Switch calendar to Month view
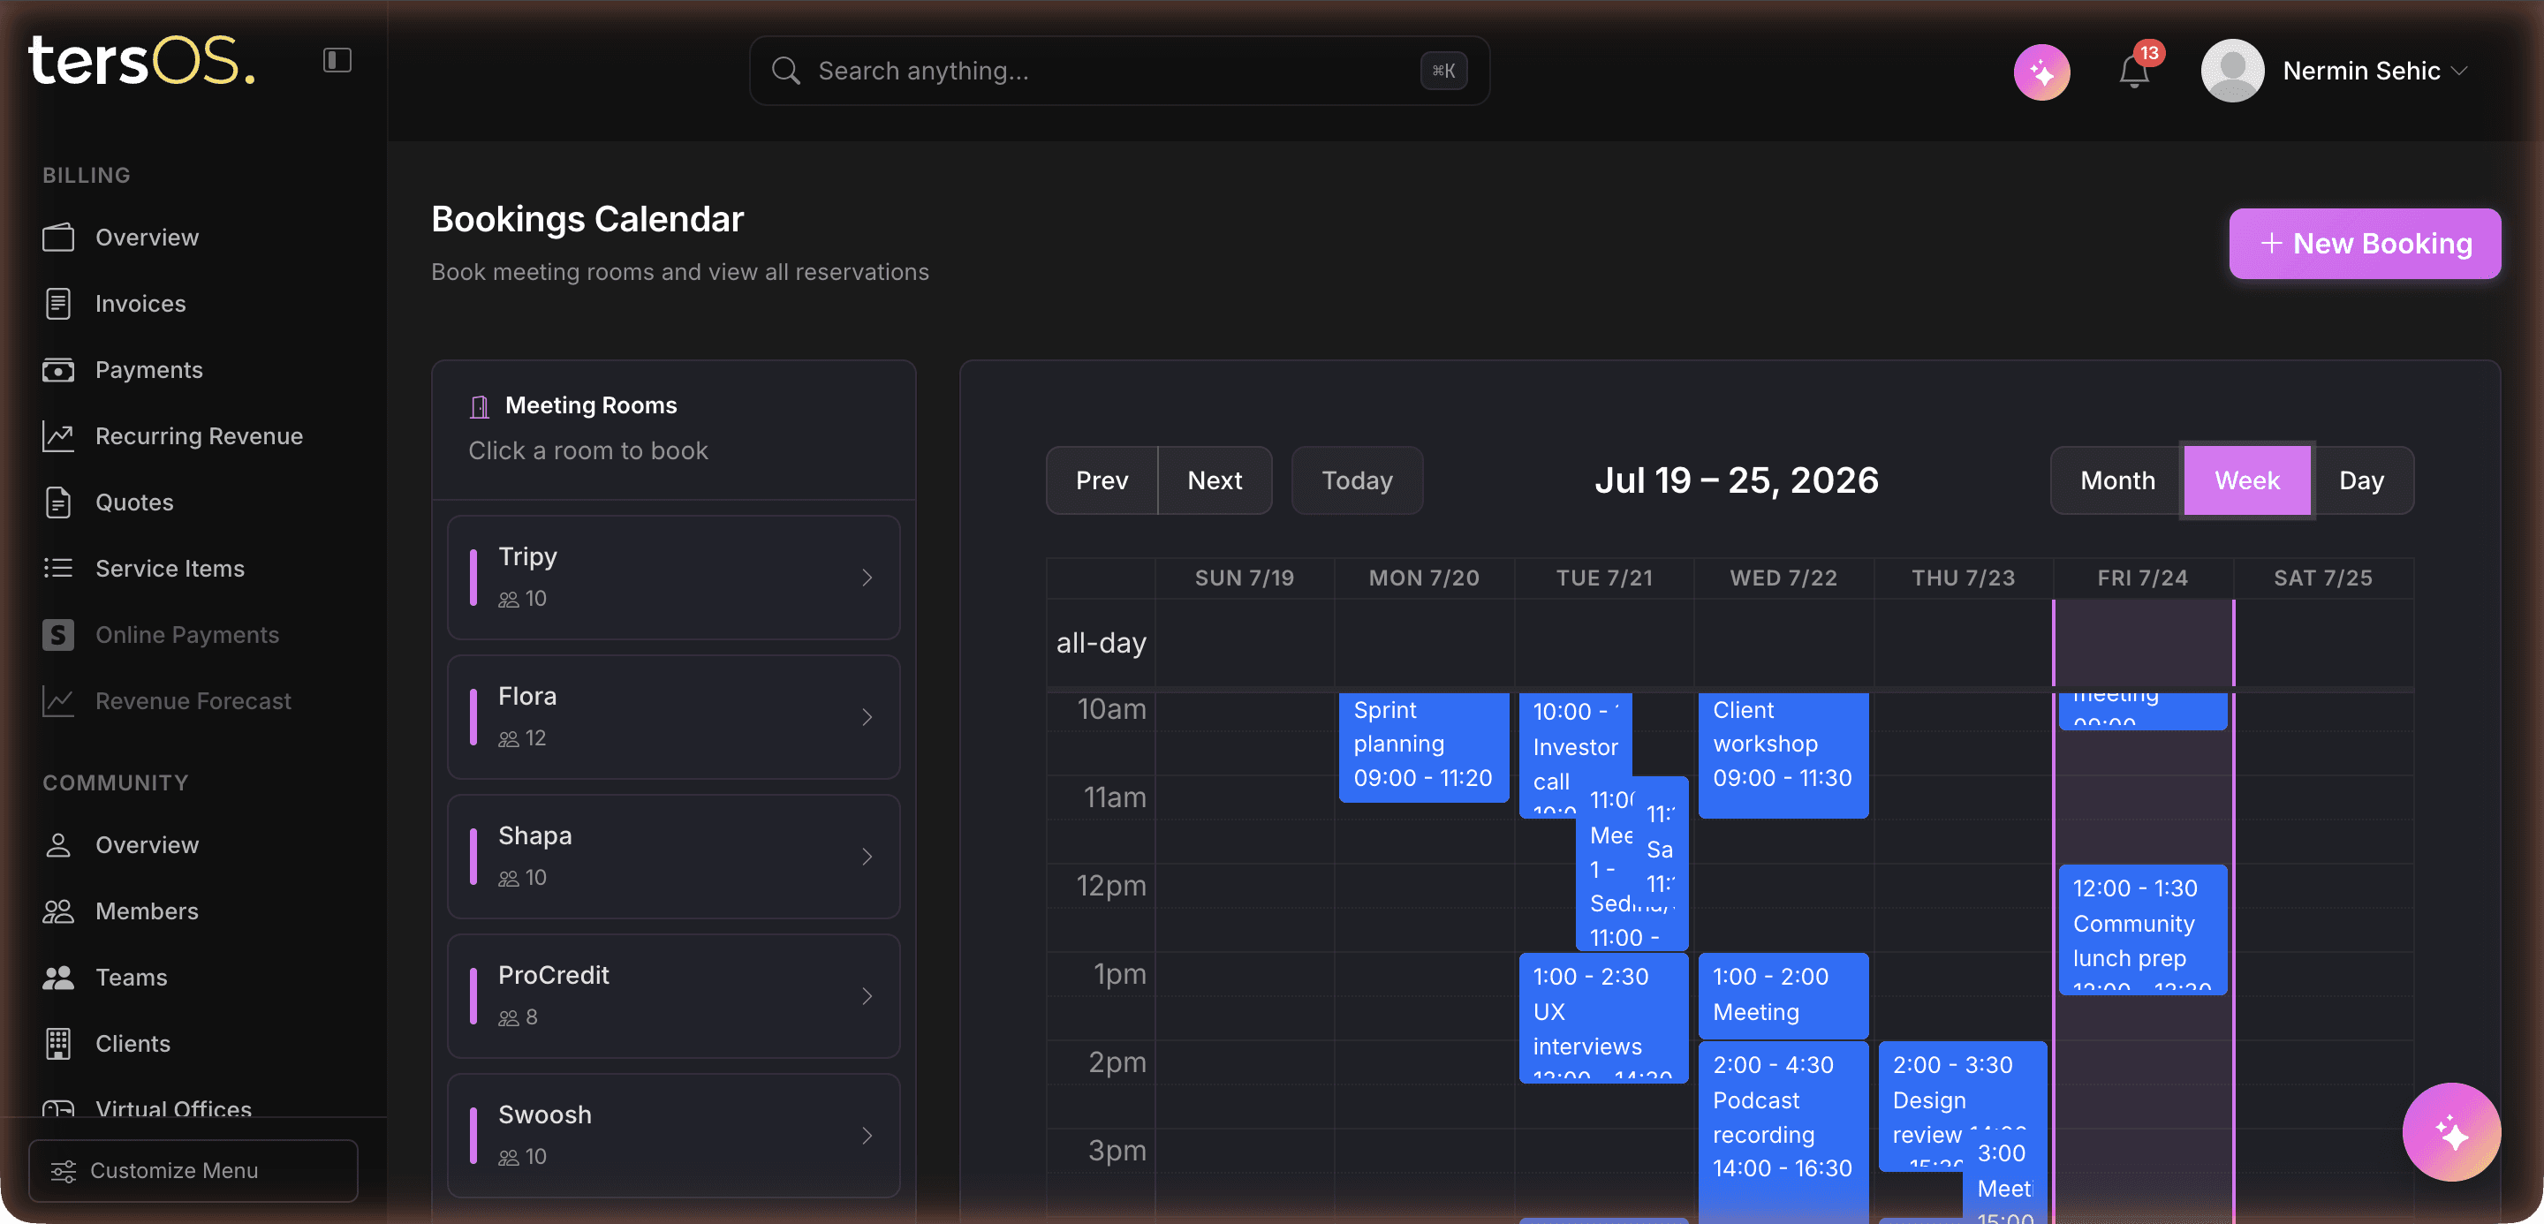The image size is (2544, 1224). tap(2117, 480)
